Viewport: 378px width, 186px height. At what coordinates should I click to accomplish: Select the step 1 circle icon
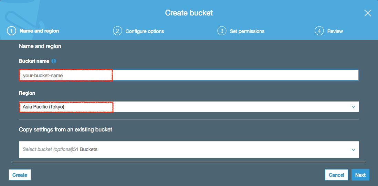click(x=12, y=31)
